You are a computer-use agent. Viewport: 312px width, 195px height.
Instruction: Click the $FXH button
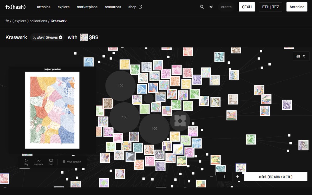point(246,7)
